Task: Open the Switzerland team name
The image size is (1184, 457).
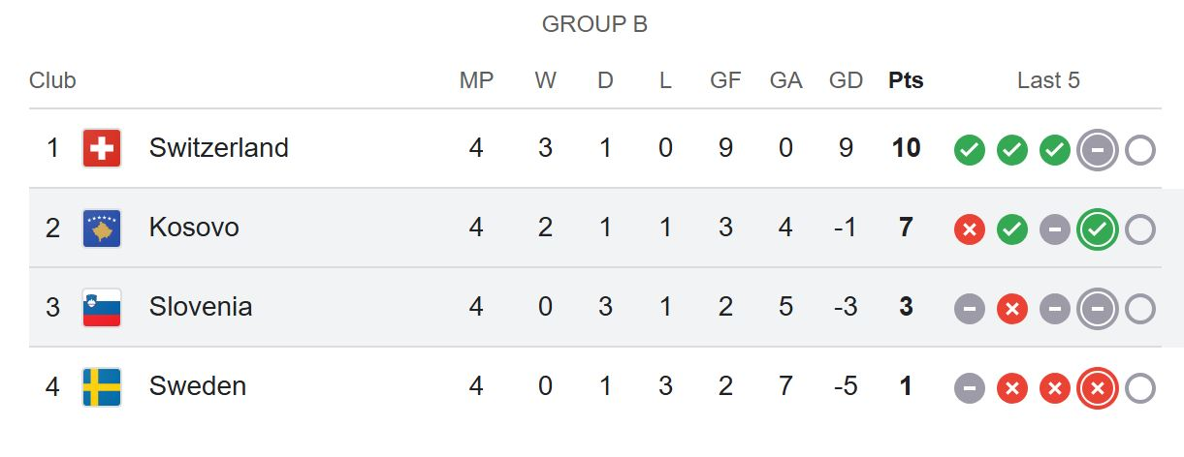Action: [219, 148]
